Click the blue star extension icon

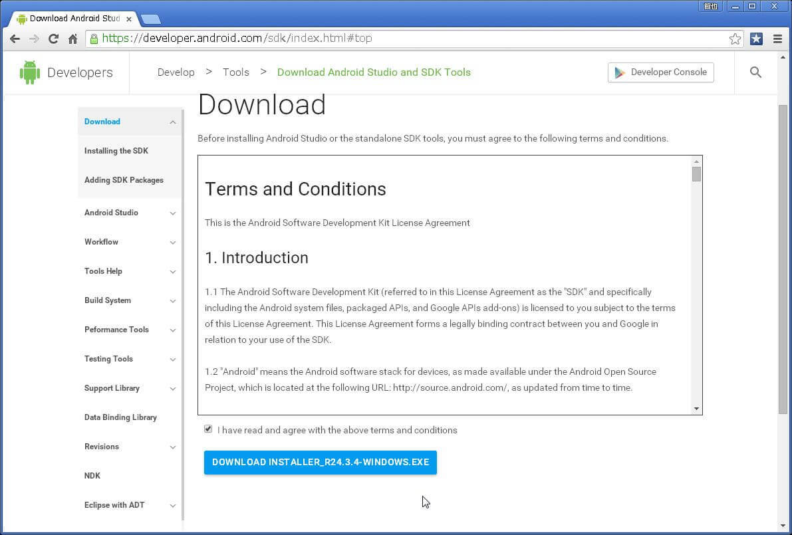756,39
